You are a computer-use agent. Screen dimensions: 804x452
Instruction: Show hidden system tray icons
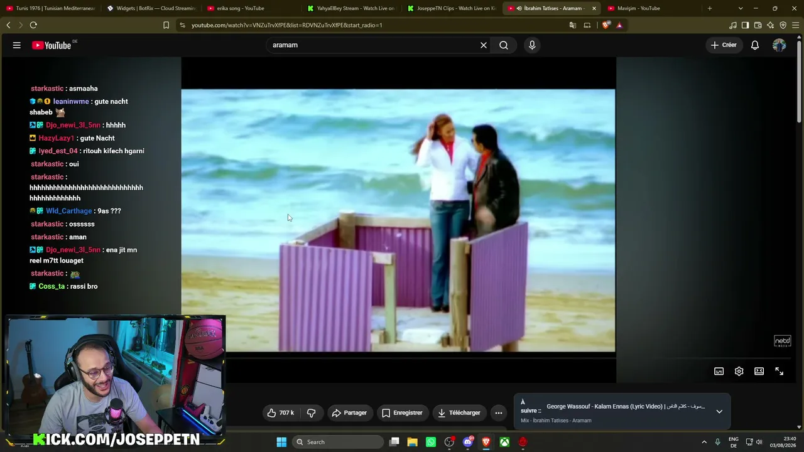(704, 442)
